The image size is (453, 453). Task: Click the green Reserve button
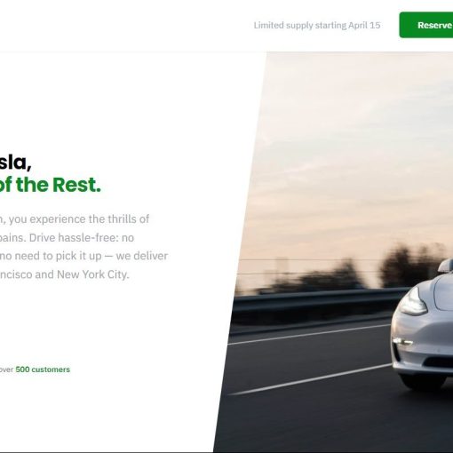coord(426,25)
